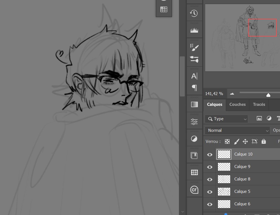Open the Gradients panel icon
Screen dimensions: 280x215
click(194, 104)
